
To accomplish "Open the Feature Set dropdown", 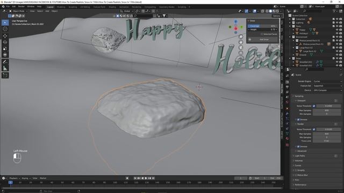I will click(327, 86).
